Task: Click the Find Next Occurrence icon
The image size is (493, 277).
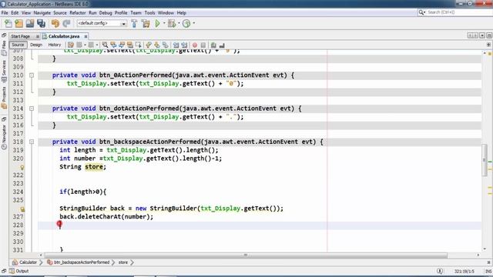Action: [x=122, y=45]
